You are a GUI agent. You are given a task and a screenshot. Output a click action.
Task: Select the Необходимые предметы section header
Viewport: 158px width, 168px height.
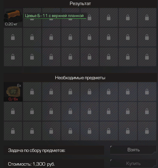click(80, 77)
